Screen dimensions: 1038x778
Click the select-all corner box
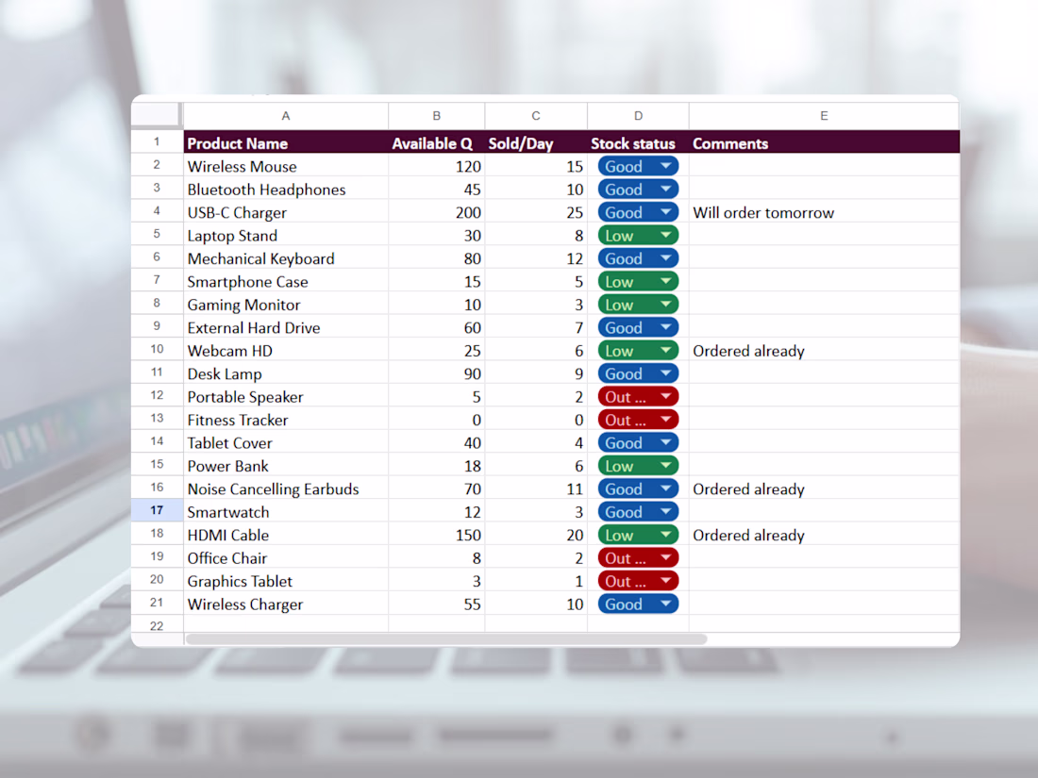157,115
